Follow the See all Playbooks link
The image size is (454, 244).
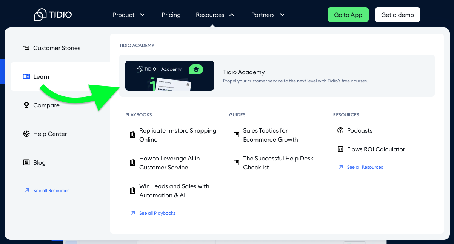click(157, 213)
